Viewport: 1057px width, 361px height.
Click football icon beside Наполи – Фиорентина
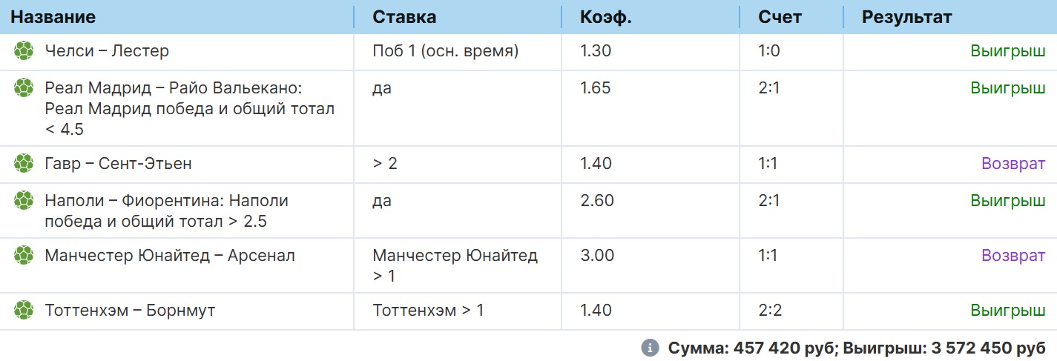click(x=24, y=199)
